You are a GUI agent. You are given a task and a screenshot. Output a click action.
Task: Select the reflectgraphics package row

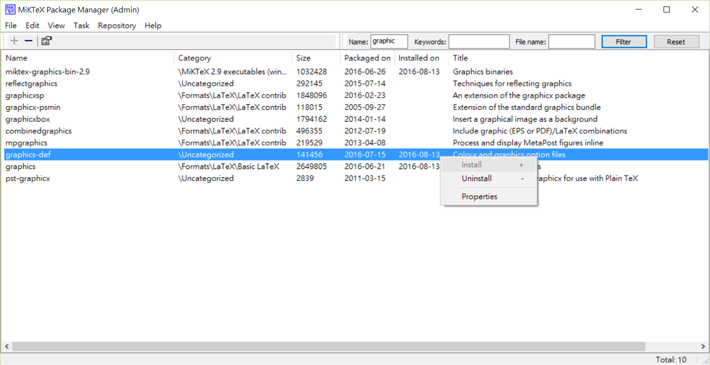click(355, 84)
